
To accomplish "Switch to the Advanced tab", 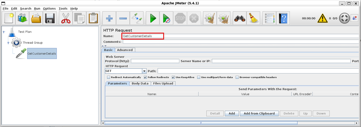I will click(125, 50).
